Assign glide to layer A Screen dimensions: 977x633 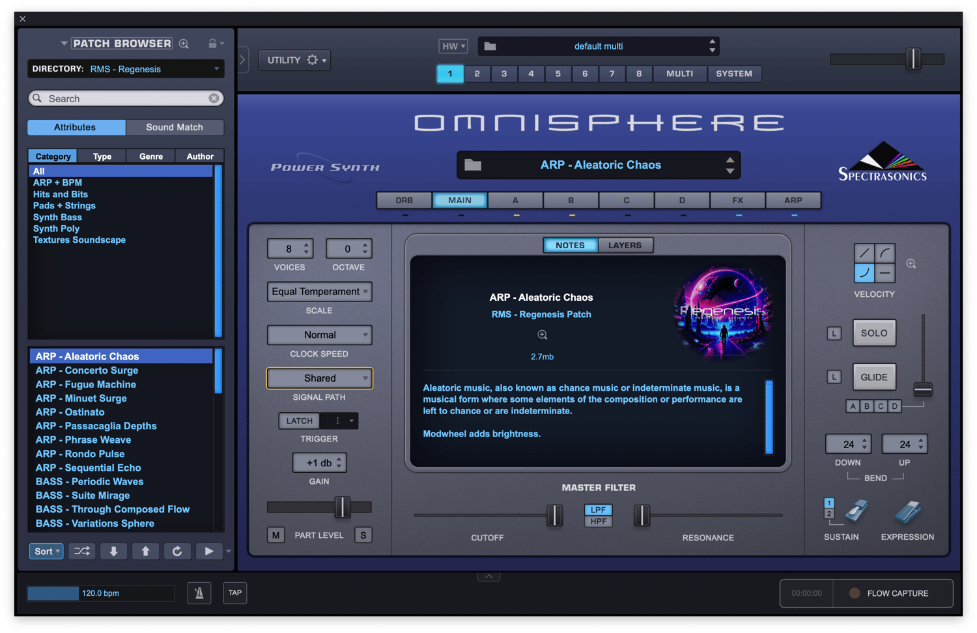pos(853,406)
